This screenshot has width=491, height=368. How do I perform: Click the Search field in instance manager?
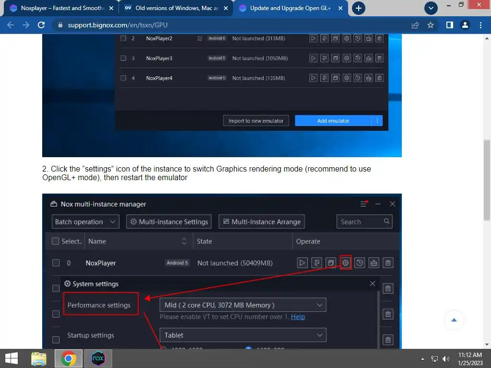(364, 222)
